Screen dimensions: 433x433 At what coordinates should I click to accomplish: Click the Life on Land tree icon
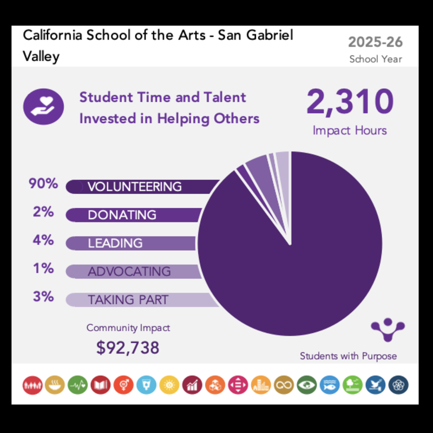(x=352, y=385)
